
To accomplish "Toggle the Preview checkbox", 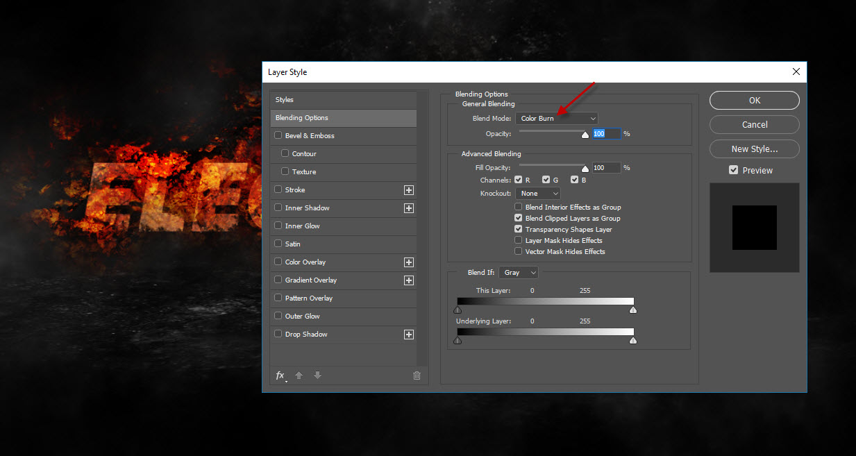I will click(x=733, y=170).
